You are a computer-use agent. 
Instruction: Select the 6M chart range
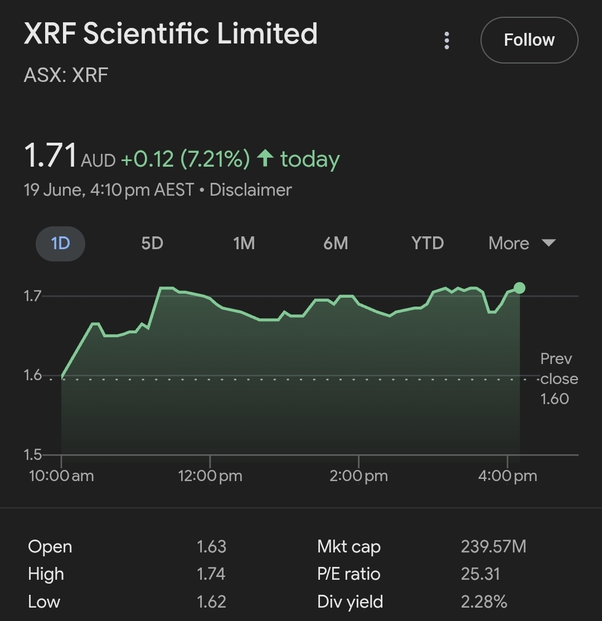[x=336, y=244]
